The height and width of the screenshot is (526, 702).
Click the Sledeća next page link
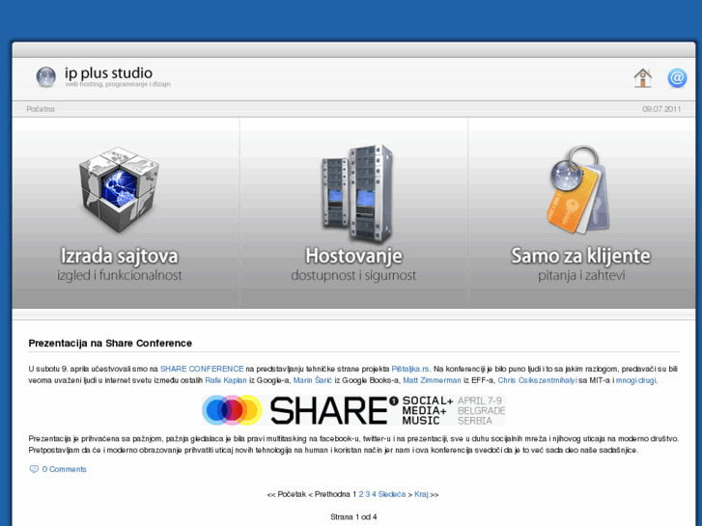coord(392,494)
